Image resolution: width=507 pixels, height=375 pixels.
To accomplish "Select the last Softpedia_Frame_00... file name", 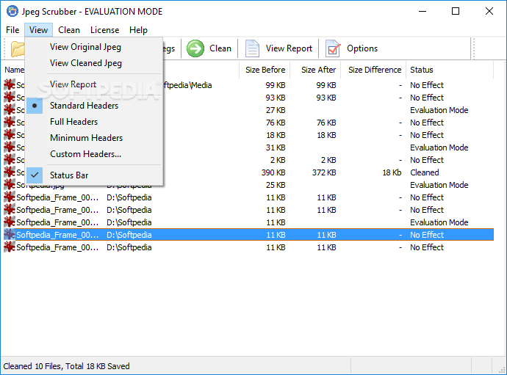I will click(x=57, y=247).
